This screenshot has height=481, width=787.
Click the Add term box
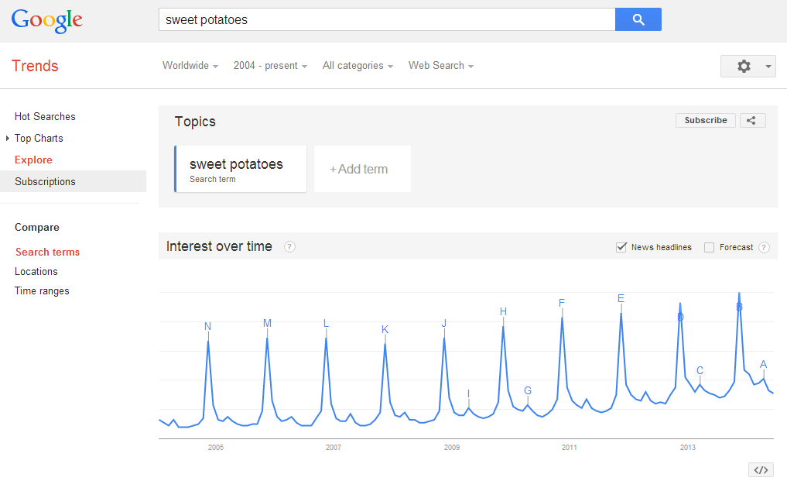tap(362, 169)
